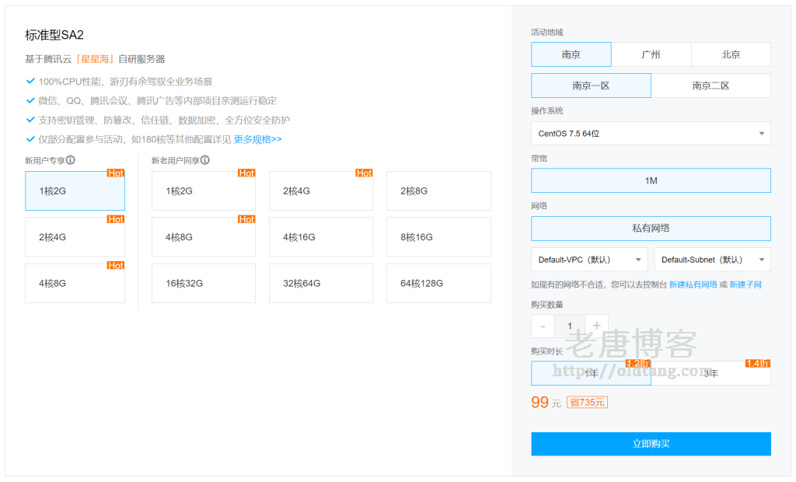Click info icon beside 新老用户同享
Viewport: 796px width, 482px height.
pos(205,160)
